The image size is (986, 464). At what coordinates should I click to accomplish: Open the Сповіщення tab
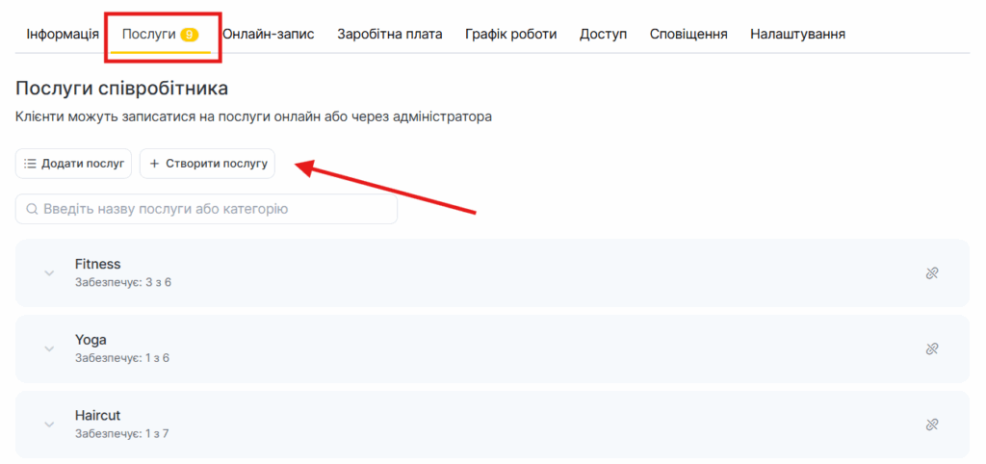(688, 34)
